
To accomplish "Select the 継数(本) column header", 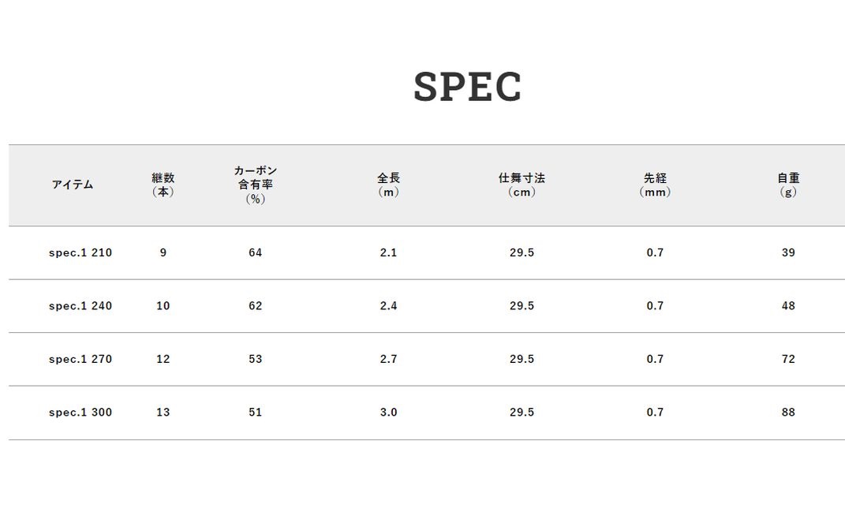I will coord(163,185).
